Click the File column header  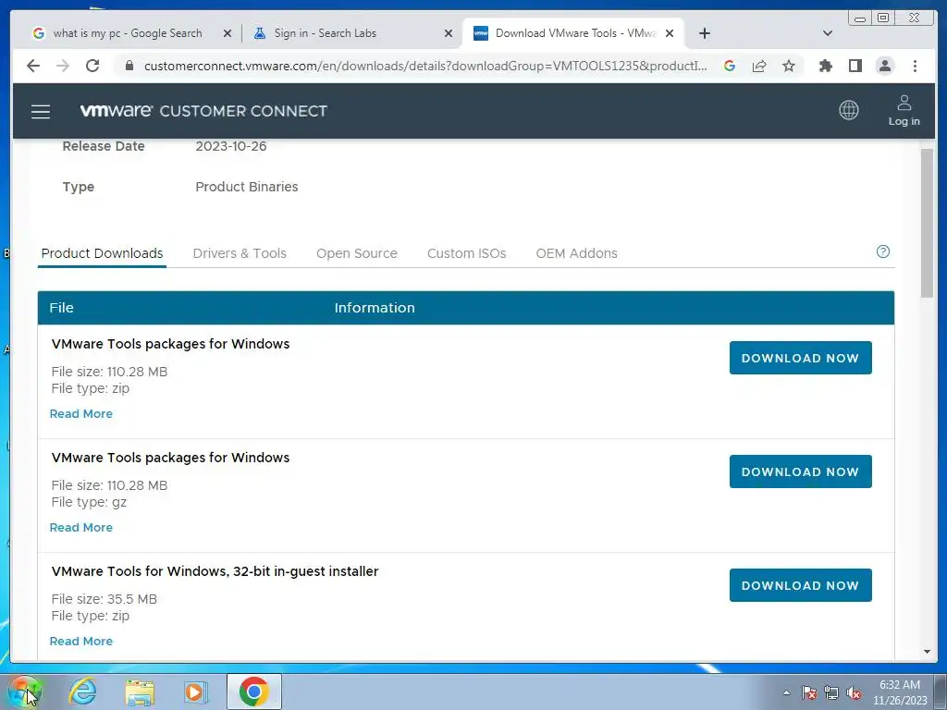pyautogui.click(x=62, y=308)
